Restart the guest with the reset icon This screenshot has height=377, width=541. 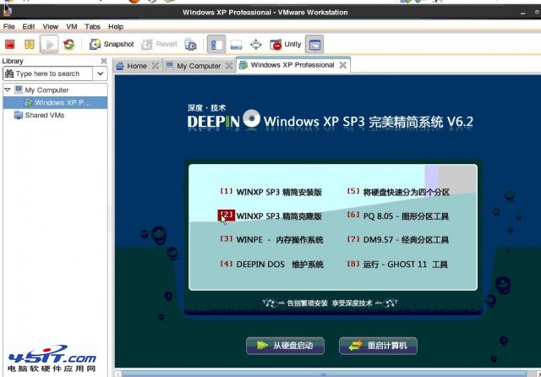(69, 44)
